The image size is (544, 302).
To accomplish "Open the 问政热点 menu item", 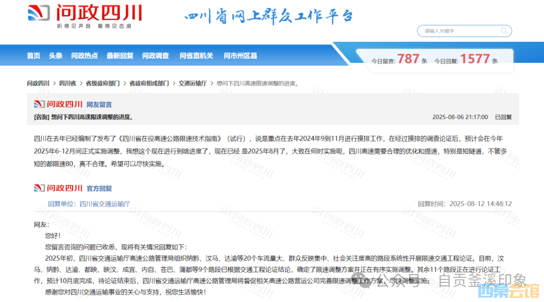I will (85, 56).
